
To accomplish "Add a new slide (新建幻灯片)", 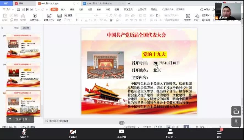I will click(x=49, y=17).
